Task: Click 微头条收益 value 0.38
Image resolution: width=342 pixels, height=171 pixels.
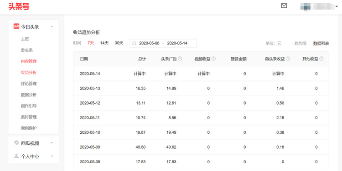Action: (x=280, y=132)
